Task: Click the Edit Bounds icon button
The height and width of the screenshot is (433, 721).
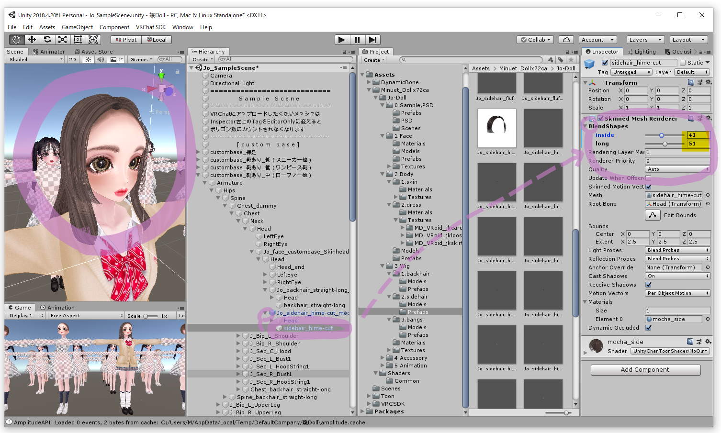Action: [x=652, y=215]
